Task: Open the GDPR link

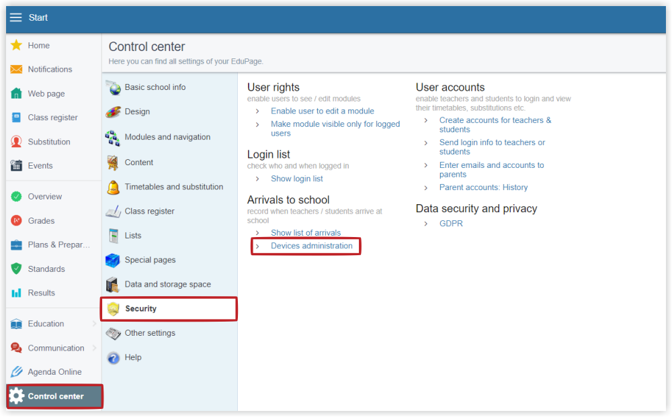Action: click(451, 224)
